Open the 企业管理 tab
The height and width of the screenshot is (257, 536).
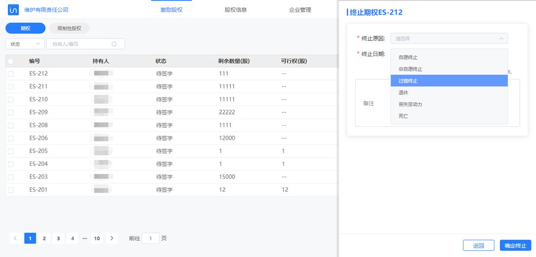click(x=300, y=10)
